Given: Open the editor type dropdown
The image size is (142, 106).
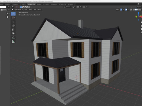Looking at the screenshot, I should [13, 7].
